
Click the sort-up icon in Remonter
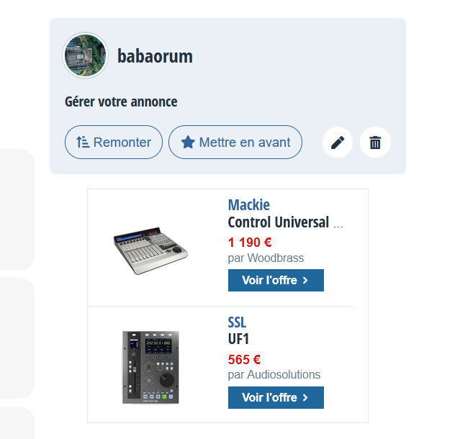pyautogui.click(x=83, y=142)
